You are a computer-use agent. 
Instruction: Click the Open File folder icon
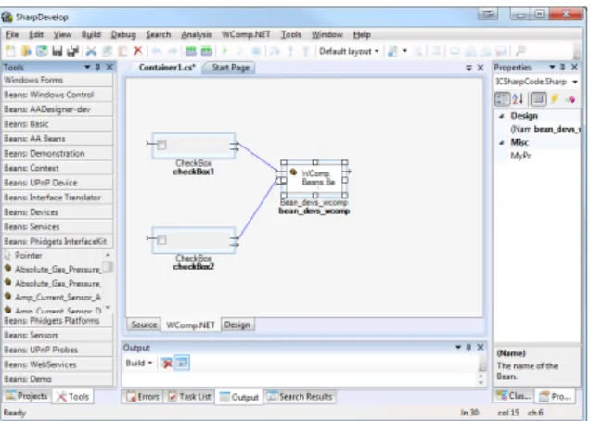[26, 51]
